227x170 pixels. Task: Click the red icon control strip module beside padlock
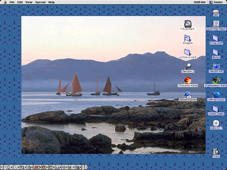pos(37,167)
